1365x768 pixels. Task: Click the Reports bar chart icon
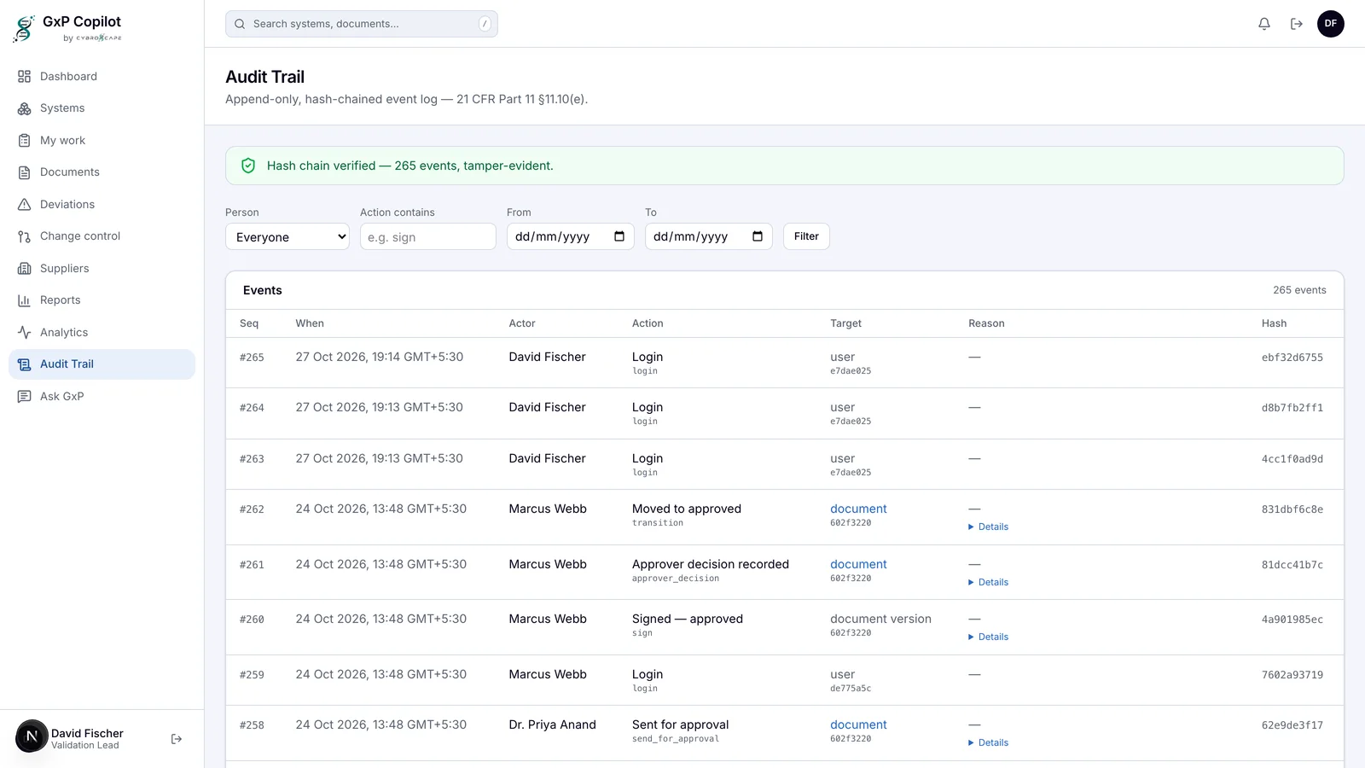click(24, 300)
